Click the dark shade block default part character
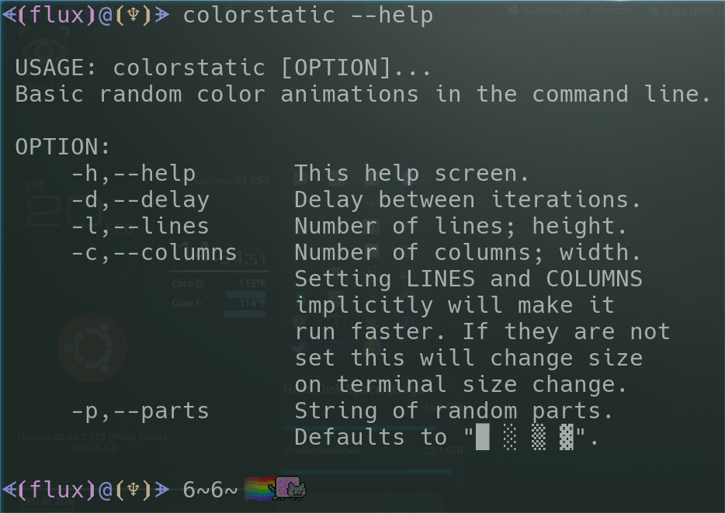 click(x=567, y=436)
